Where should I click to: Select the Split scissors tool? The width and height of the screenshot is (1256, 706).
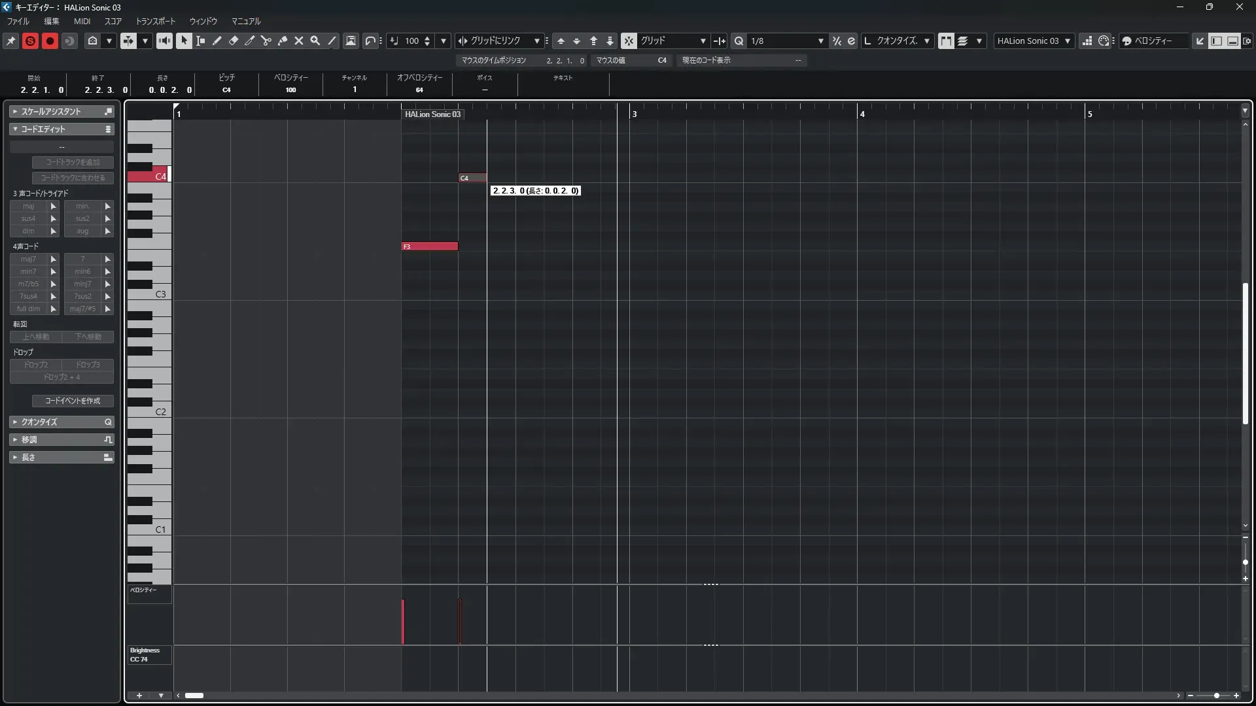(x=266, y=41)
